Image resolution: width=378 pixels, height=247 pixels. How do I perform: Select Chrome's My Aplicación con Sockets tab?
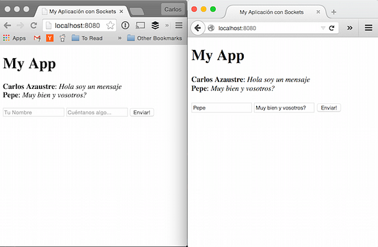[82, 12]
